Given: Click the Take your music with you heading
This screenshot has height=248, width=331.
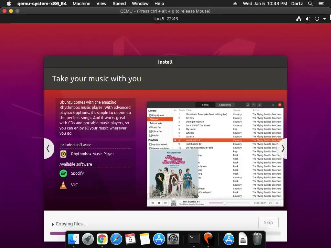Looking at the screenshot, I should coord(96,79).
